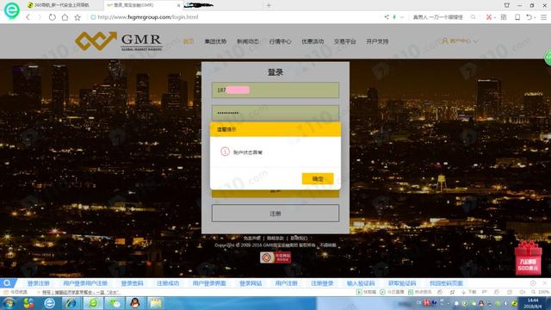Open WeChat from the taskbar
551x310 pixels.
(x=115, y=303)
